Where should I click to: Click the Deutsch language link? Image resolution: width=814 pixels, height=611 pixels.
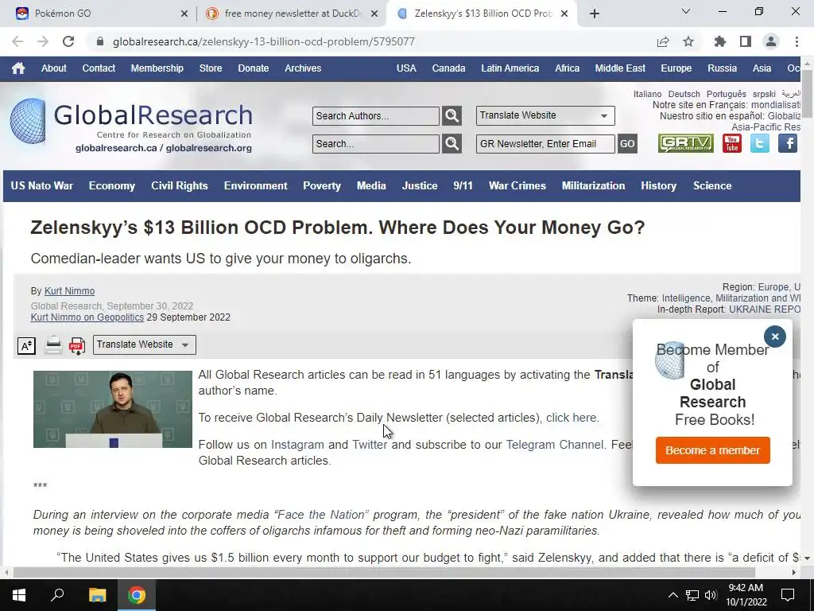point(684,94)
